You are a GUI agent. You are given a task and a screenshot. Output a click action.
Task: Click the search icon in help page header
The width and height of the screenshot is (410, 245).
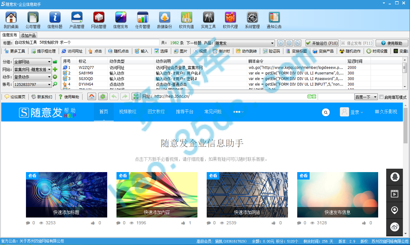(326, 112)
